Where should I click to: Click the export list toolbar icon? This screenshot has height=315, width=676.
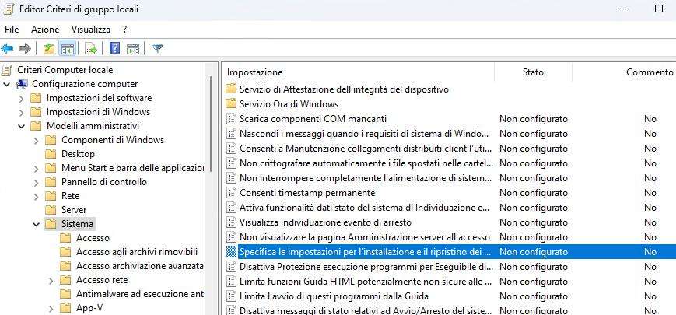click(x=90, y=48)
